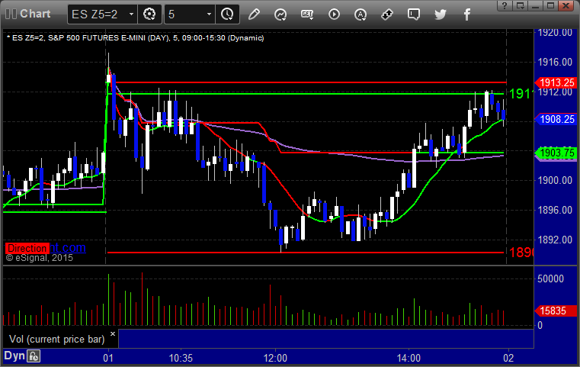Open the studies chart-line icon menu

point(280,14)
